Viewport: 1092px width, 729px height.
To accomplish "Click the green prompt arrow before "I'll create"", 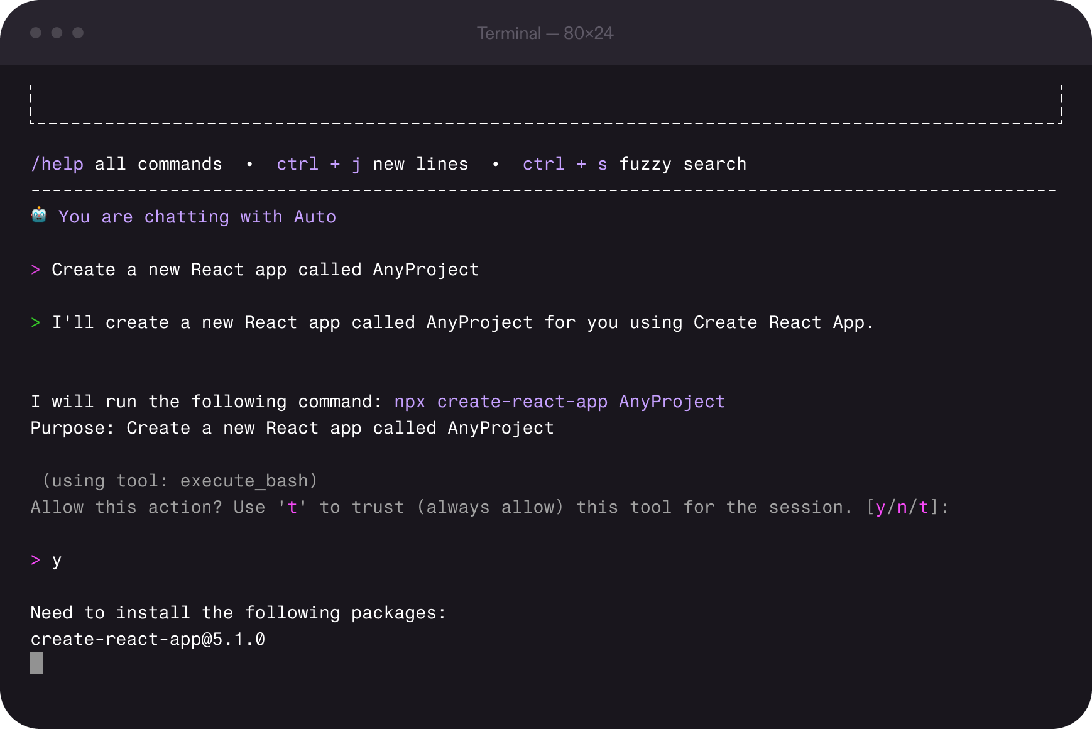I will (36, 322).
